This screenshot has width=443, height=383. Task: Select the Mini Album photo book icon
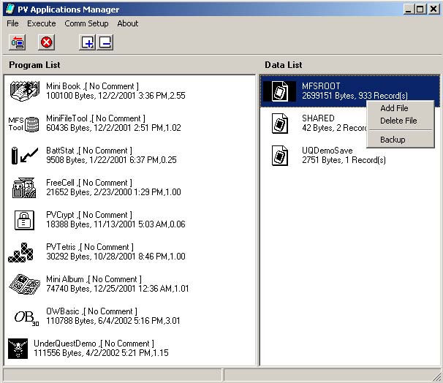24,284
